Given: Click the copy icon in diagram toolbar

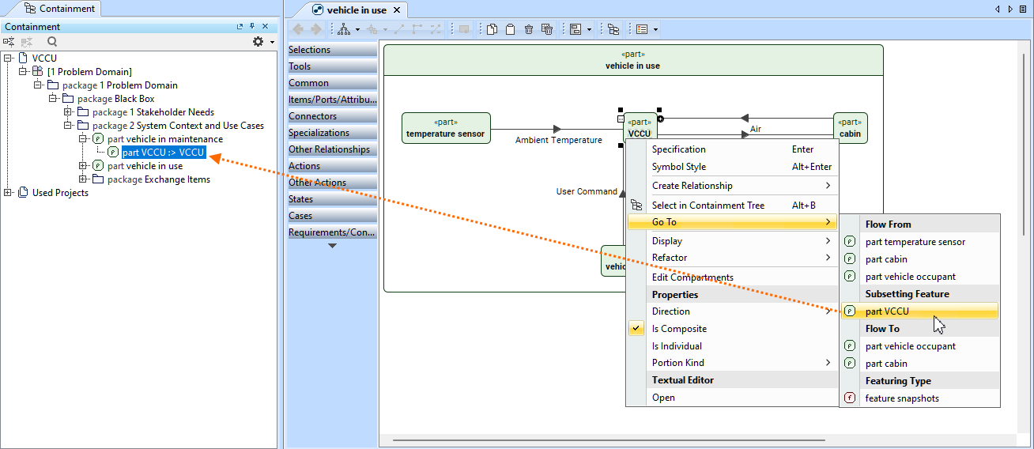Looking at the screenshot, I should click(492, 30).
